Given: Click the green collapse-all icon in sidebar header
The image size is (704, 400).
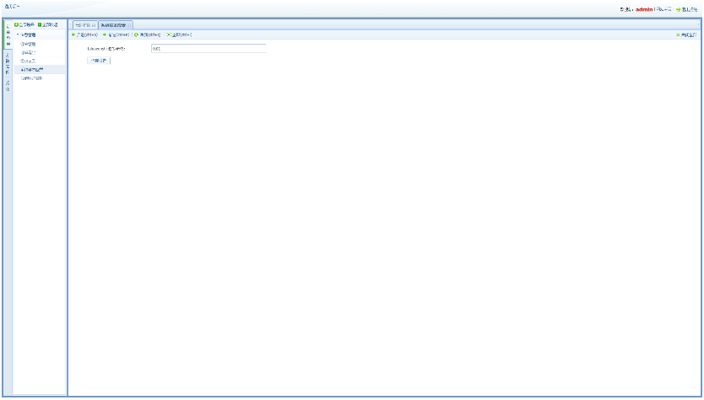Looking at the screenshot, I should pyautogui.click(x=40, y=25).
